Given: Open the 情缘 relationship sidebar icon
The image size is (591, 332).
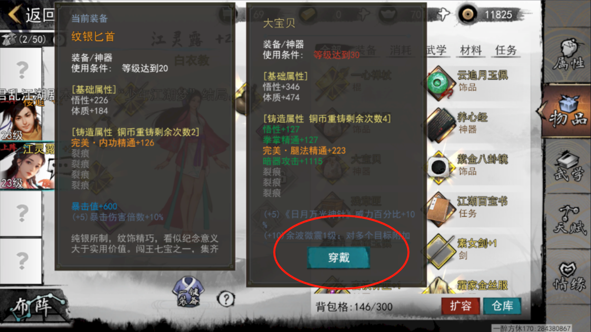Looking at the screenshot, I should (x=568, y=276).
